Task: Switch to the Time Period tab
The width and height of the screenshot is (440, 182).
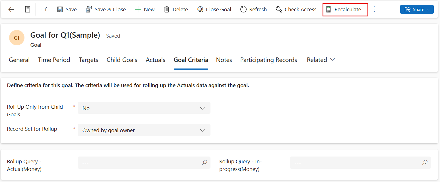Action: coord(54,60)
